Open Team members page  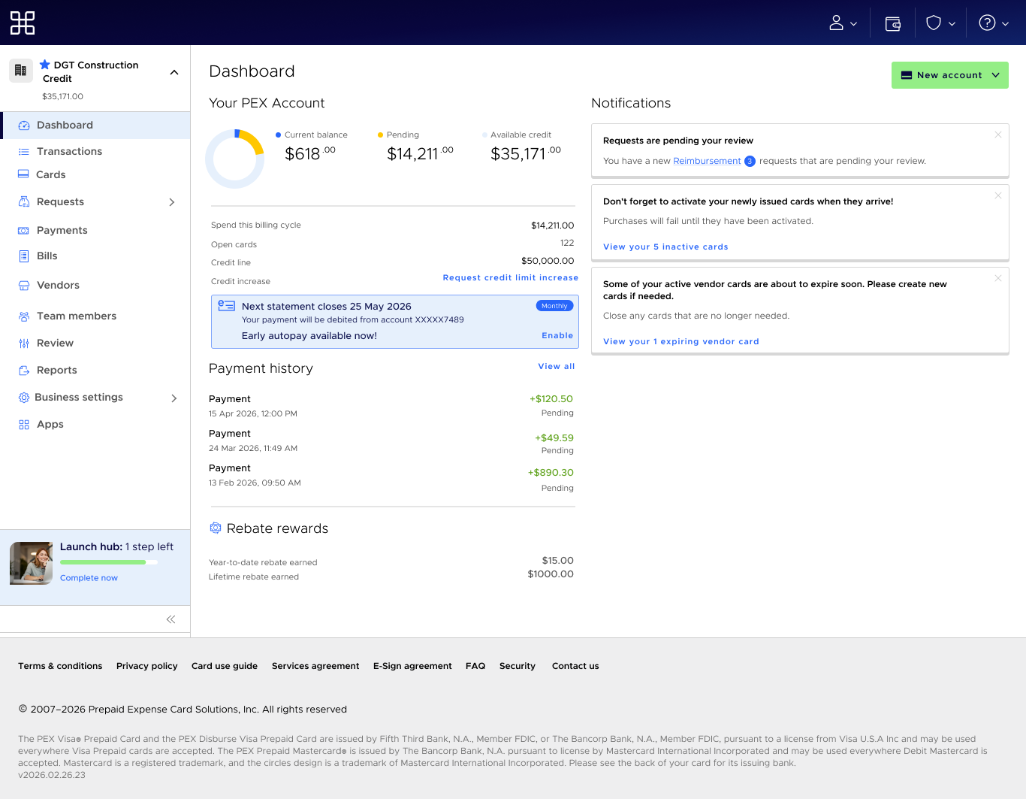click(77, 316)
